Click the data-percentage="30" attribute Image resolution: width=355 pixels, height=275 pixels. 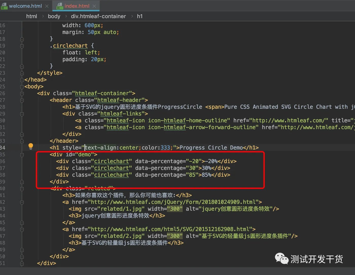pos(167,168)
